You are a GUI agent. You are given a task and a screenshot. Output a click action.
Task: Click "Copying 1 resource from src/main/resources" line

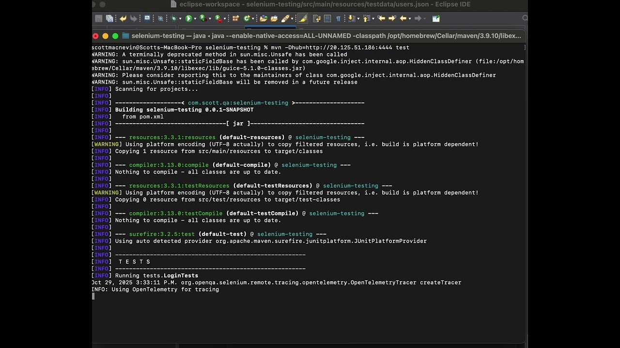[219, 151]
